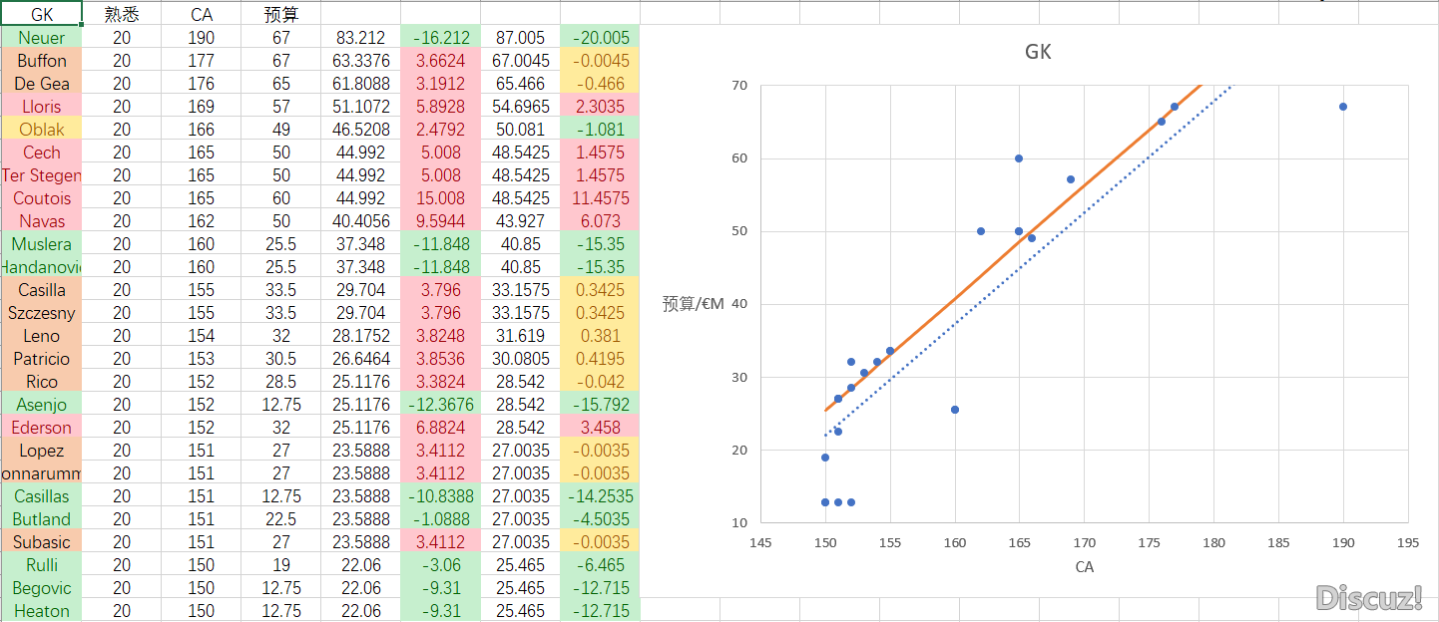Image resolution: width=1439 pixels, height=622 pixels.
Task: Select the solid orange trendline in chart
Action: click(1012, 247)
